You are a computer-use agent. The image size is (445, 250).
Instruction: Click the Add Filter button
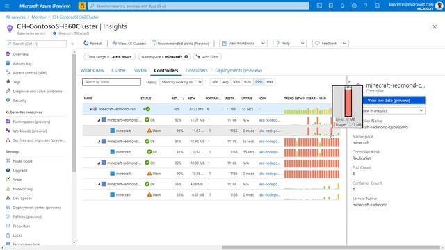pos(207,57)
